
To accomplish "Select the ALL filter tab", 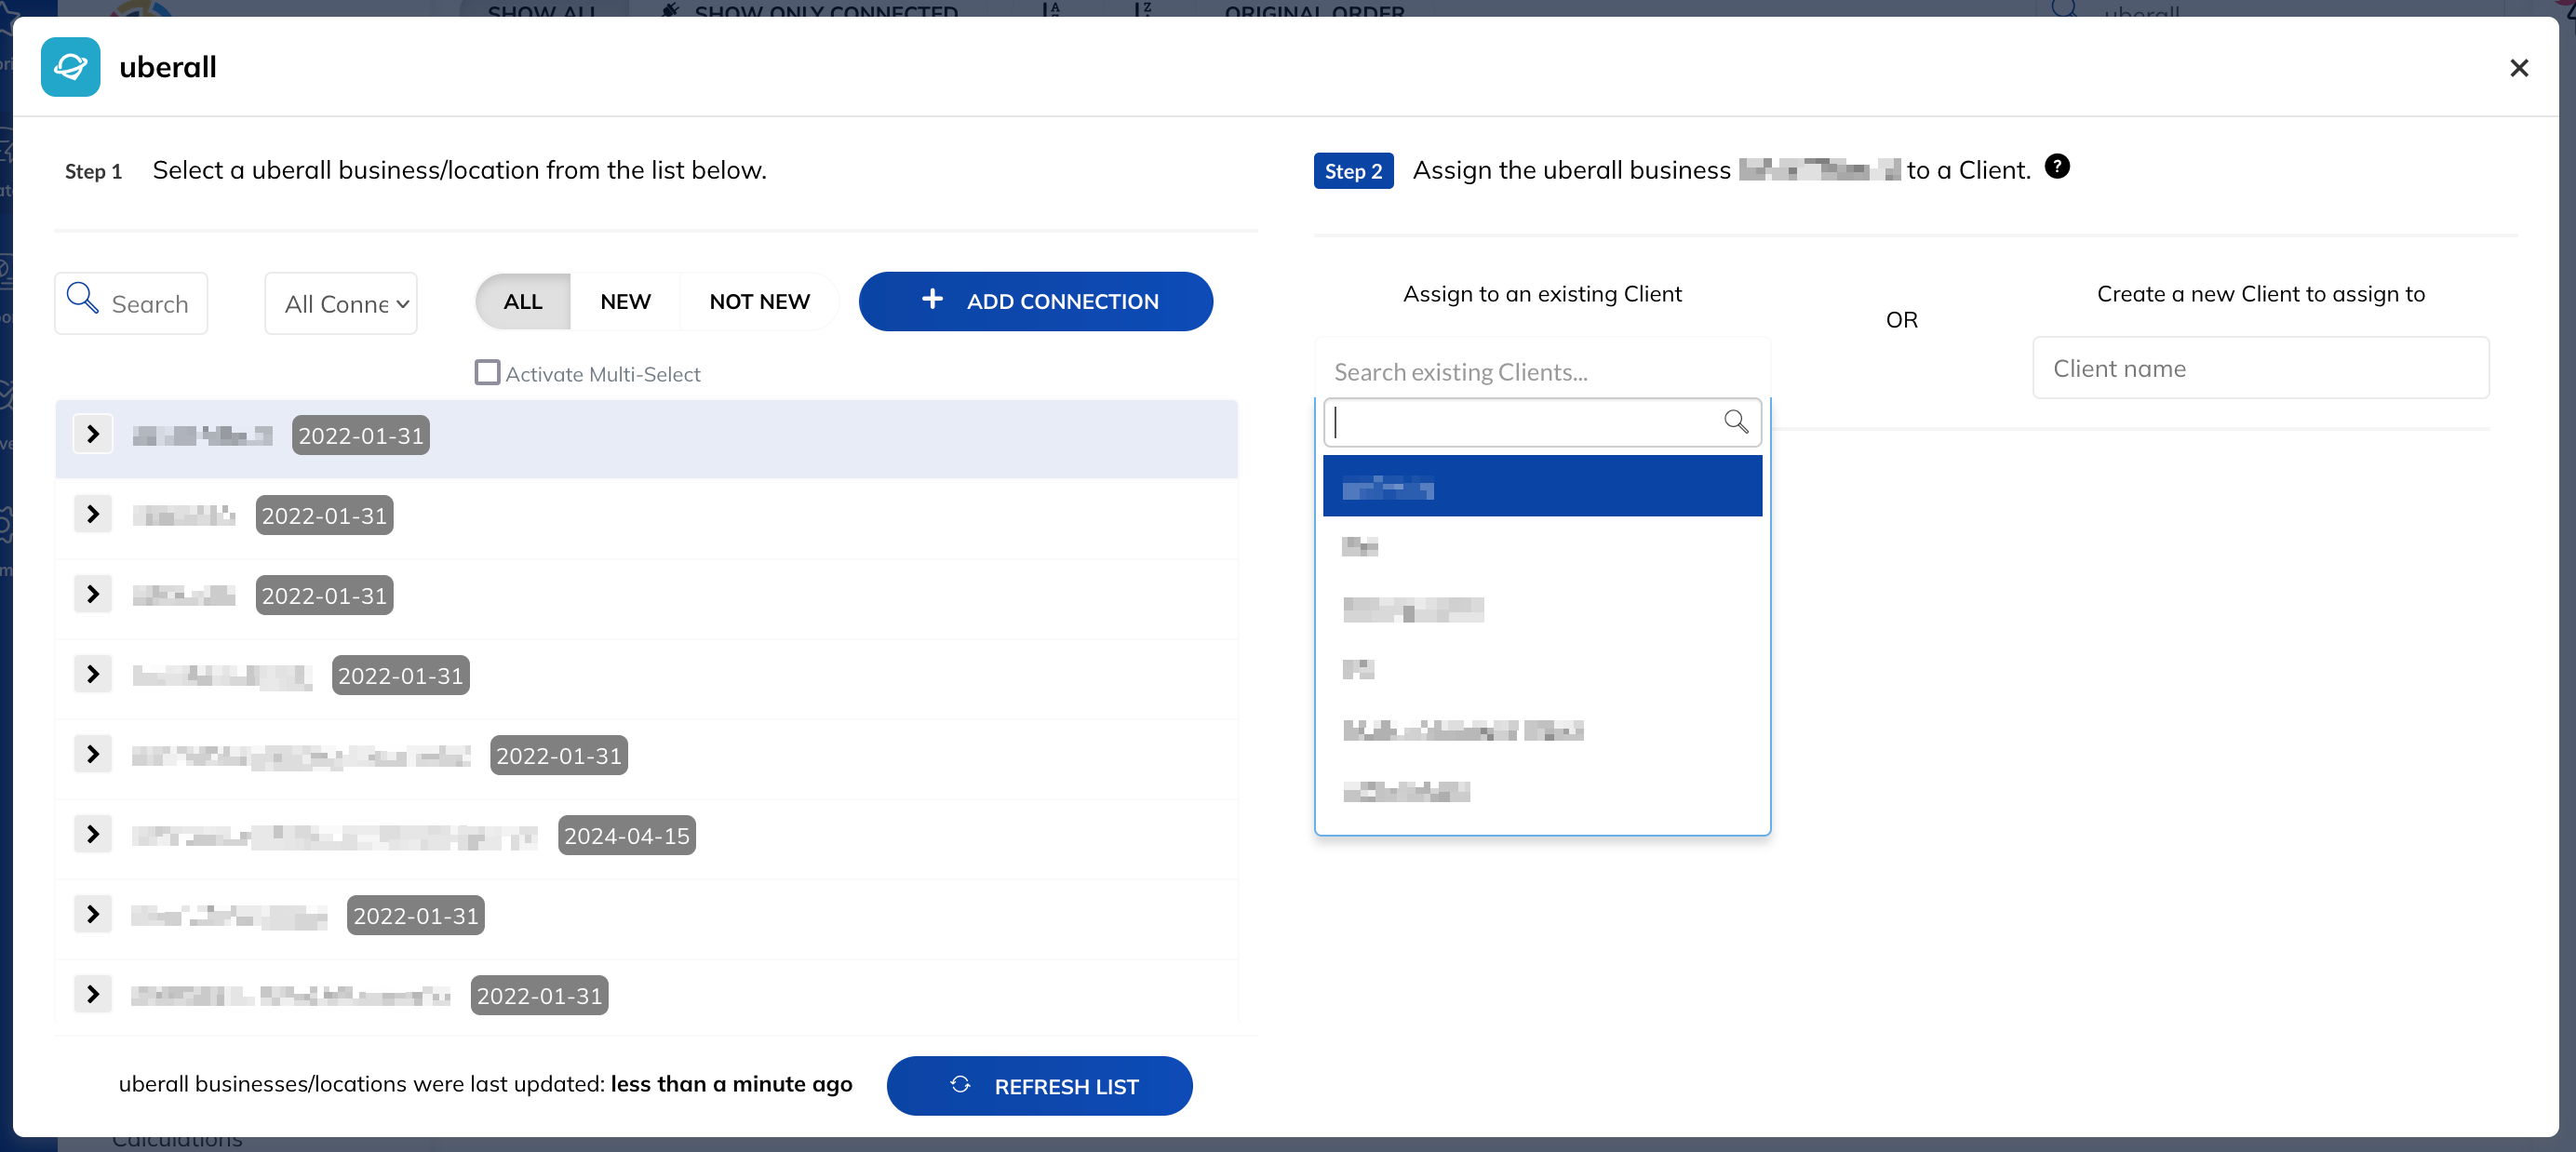I will point(523,302).
